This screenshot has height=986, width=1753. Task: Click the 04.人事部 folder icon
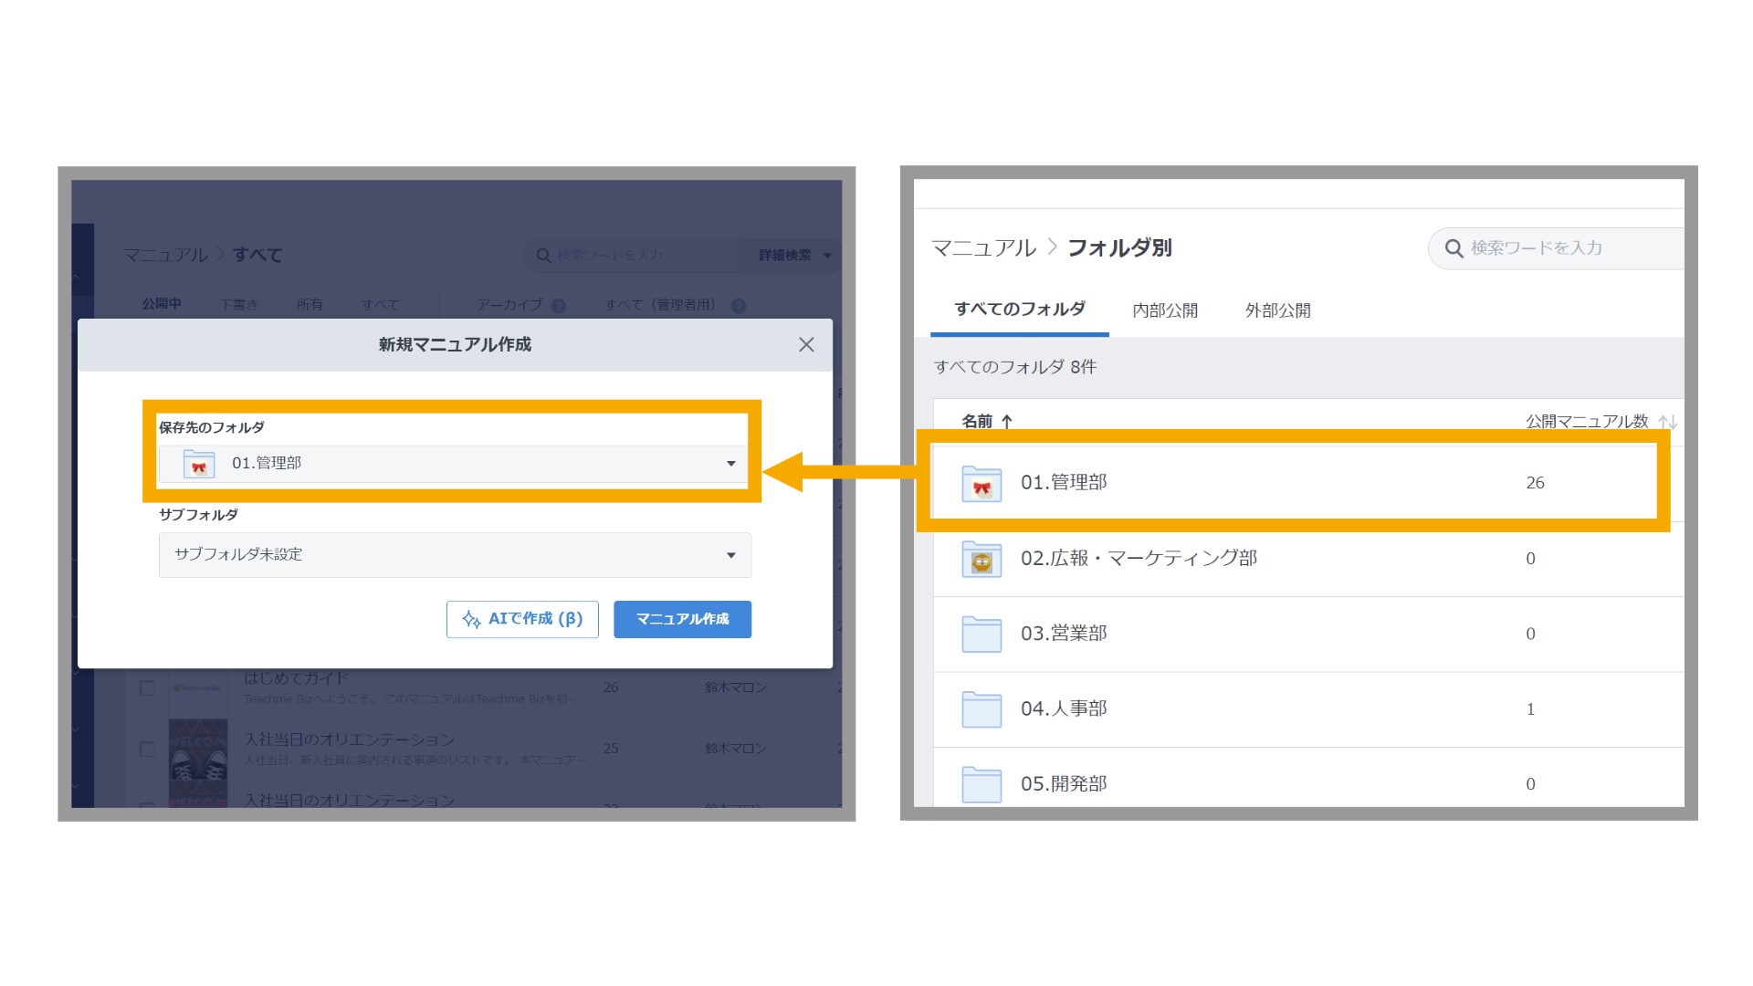[981, 709]
